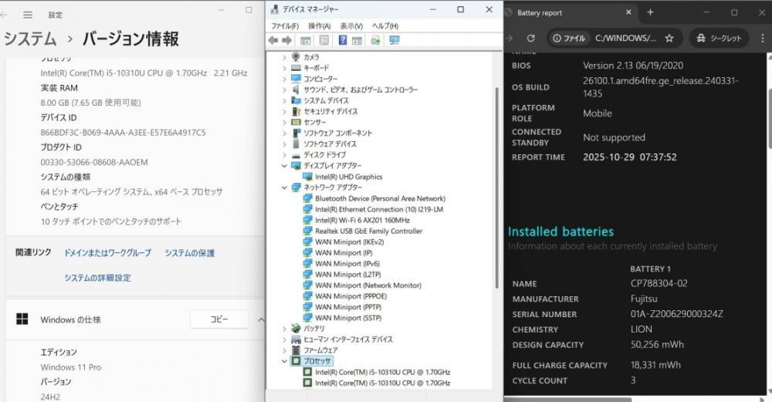Select WAN Miniport (PPPOE)

pos(351,296)
